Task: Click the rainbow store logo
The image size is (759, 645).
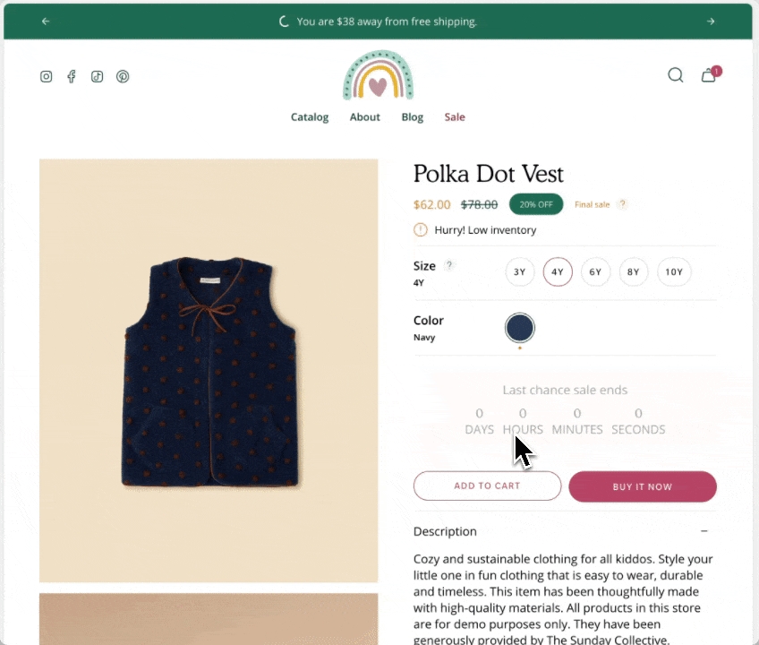Action: pyautogui.click(x=379, y=75)
